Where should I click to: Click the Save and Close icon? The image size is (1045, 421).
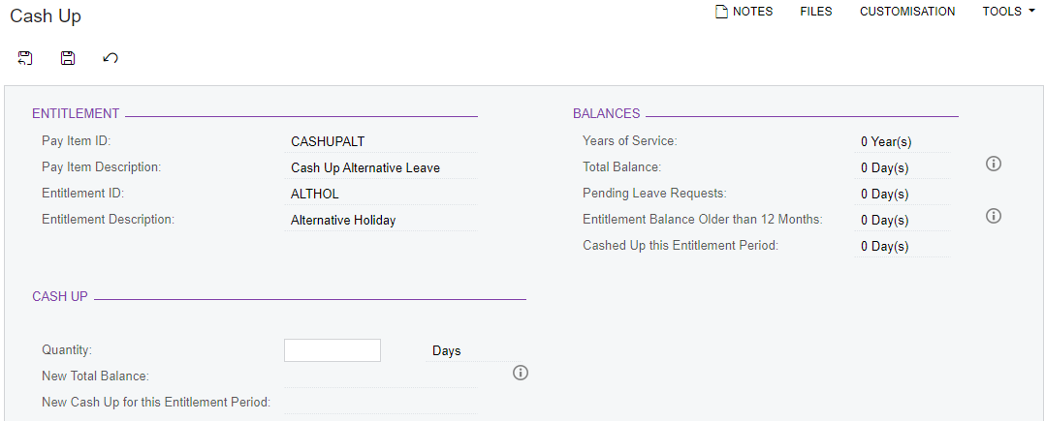(25, 58)
